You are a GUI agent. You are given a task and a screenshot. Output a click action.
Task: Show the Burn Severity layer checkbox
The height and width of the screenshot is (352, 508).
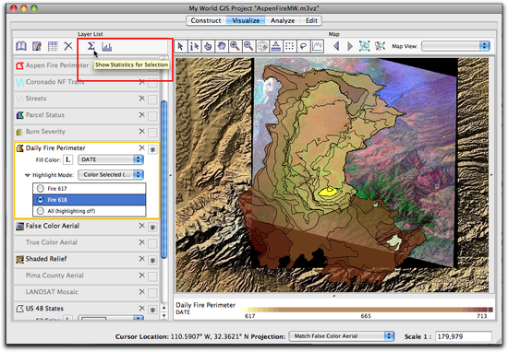152,133
